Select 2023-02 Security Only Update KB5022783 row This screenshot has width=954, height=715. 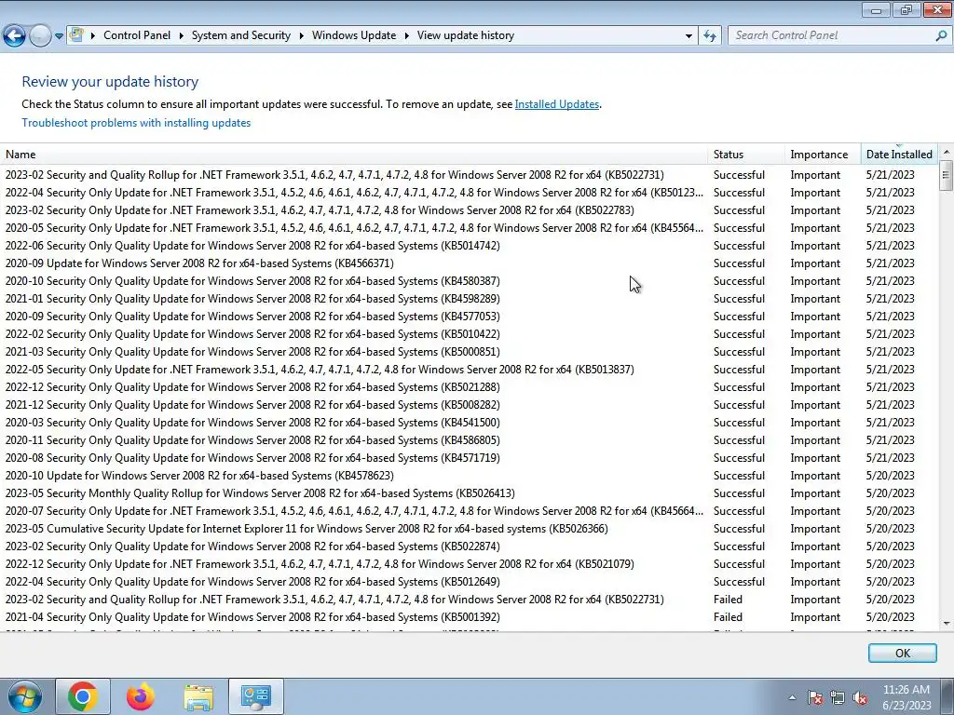click(x=469, y=210)
